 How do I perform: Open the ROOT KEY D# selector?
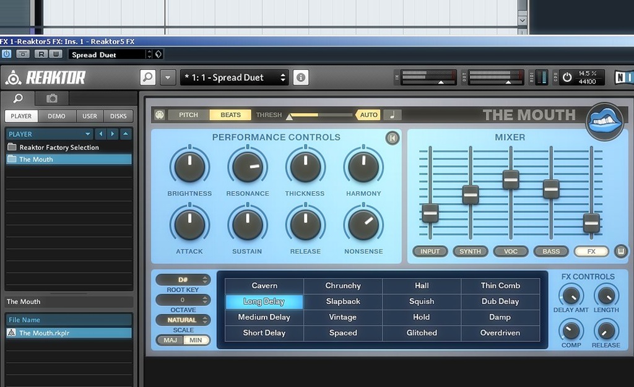tap(183, 279)
